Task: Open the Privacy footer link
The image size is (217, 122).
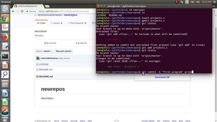Action: click(x=65, y=121)
